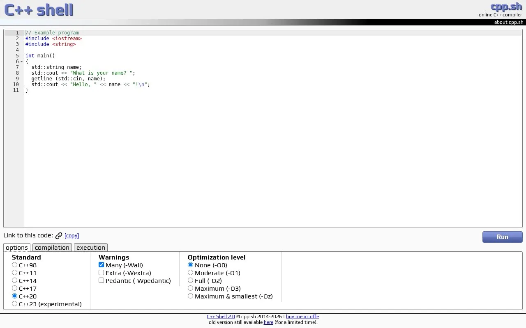Click the cpp.sh logo in the header
Viewport: 526px width, 328px height.
pyautogui.click(x=506, y=7)
